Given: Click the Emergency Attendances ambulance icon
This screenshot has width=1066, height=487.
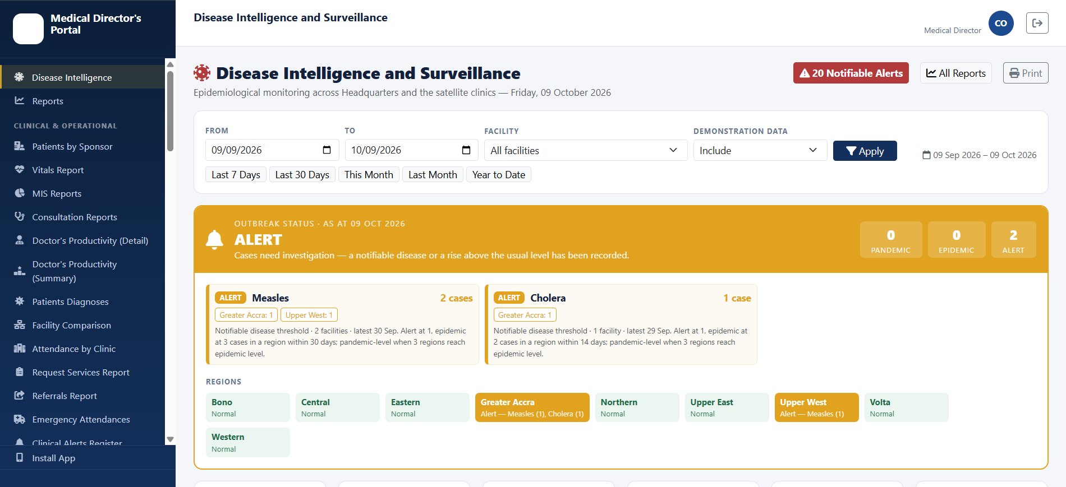Looking at the screenshot, I should (19, 419).
